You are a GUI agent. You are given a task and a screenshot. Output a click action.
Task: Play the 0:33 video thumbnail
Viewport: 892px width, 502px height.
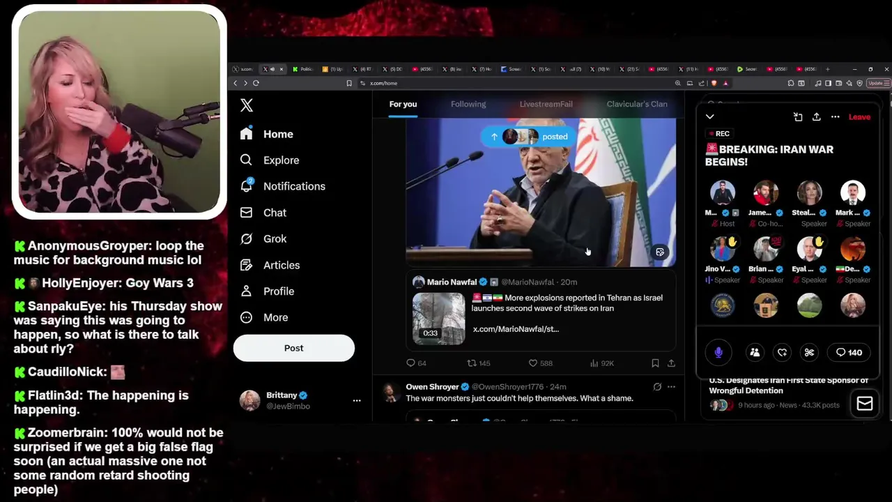pyautogui.click(x=438, y=319)
